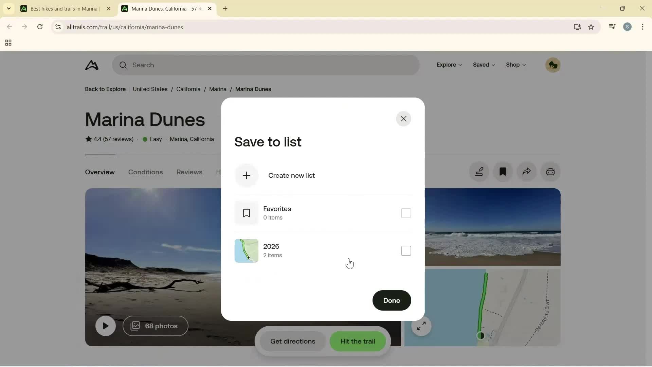
Task: Open the AllTrails logo next to search bar
Action: [x=91, y=65]
